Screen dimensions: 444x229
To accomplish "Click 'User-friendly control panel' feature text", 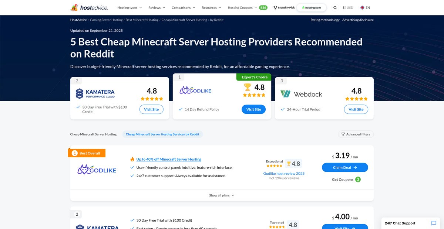I will click(x=184, y=168).
